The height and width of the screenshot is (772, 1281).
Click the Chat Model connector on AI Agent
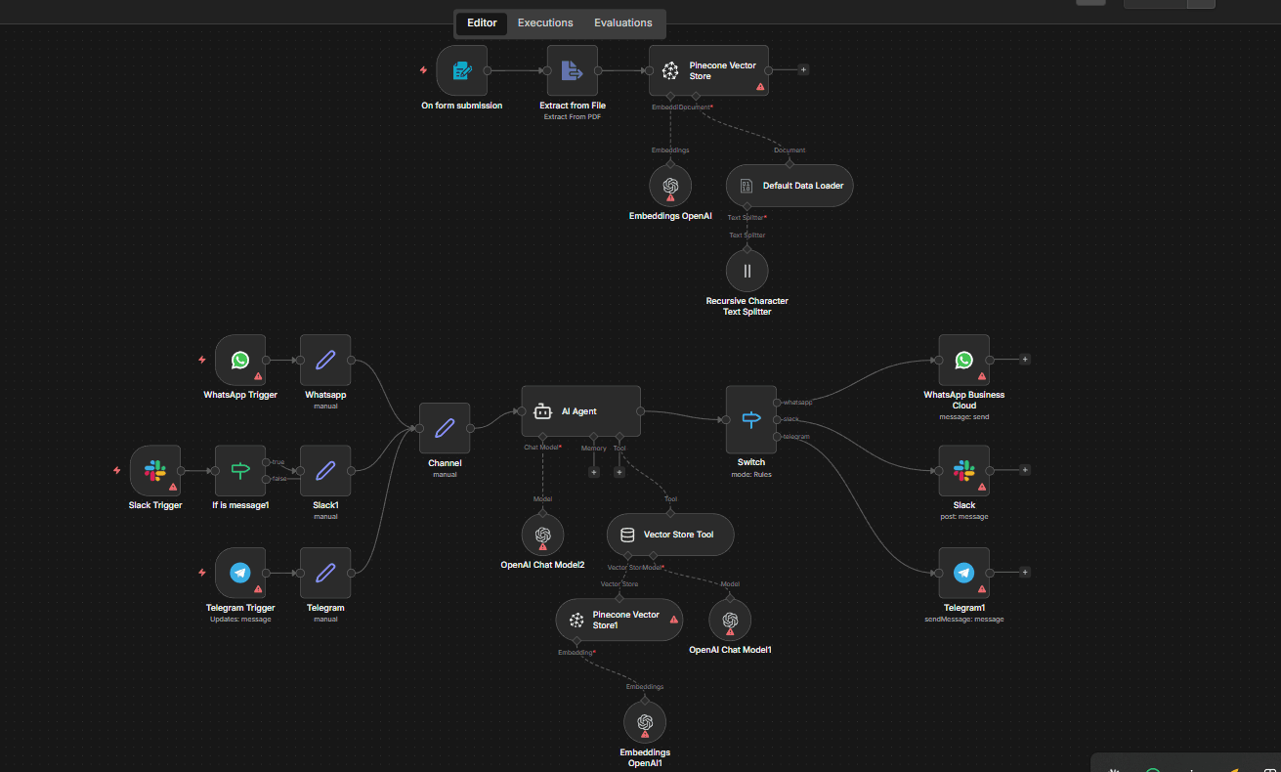pos(542,437)
